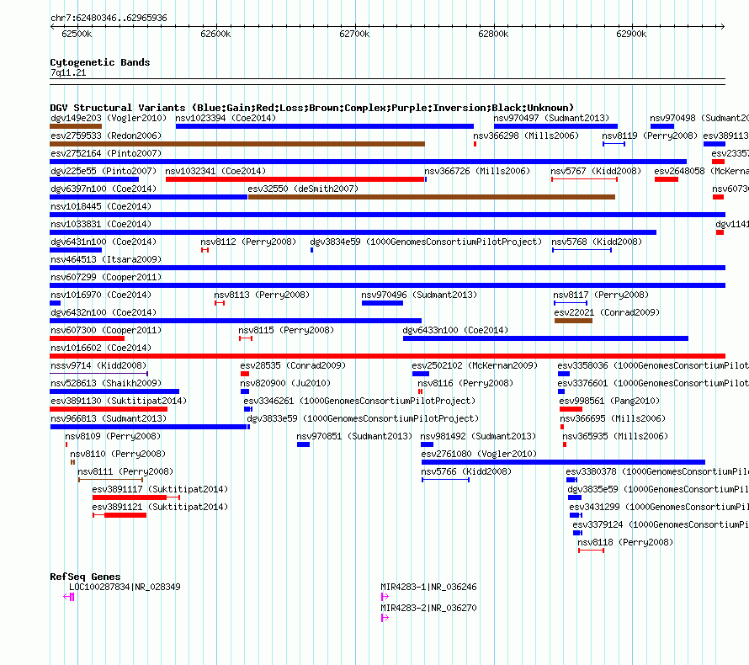Open the esv2759533 (Redon2006) label
749x665 pixels.
point(106,136)
